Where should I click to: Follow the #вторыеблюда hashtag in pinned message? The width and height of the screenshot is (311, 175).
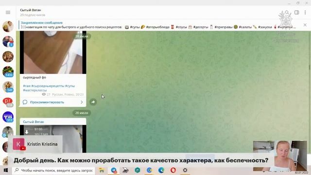pos(157,27)
